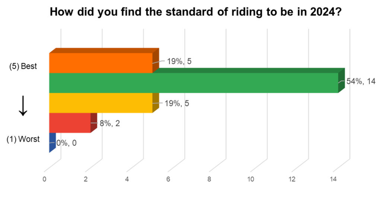Select the chart title text
391x218 pixels.
point(195,12)
